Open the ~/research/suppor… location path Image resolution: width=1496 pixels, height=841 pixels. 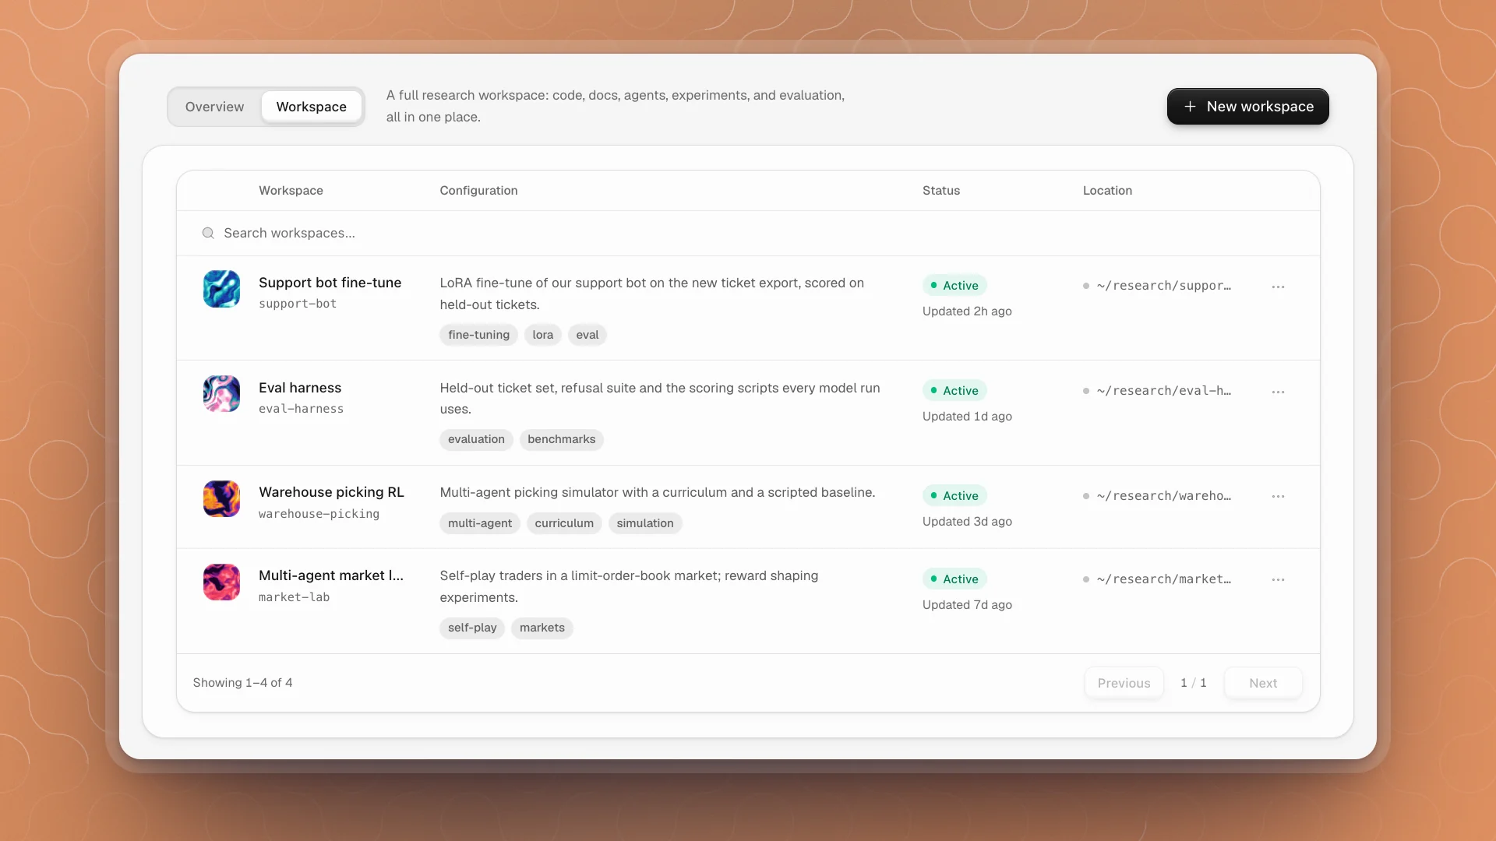(x=1163, y=286)
